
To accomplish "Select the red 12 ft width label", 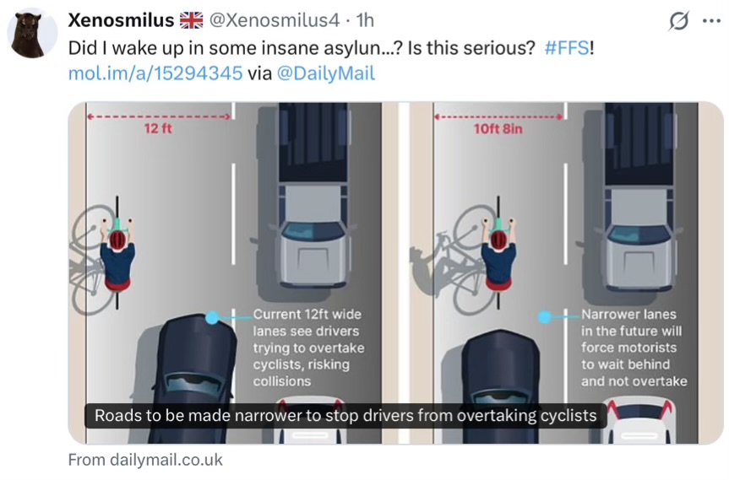I will [158, 128].
